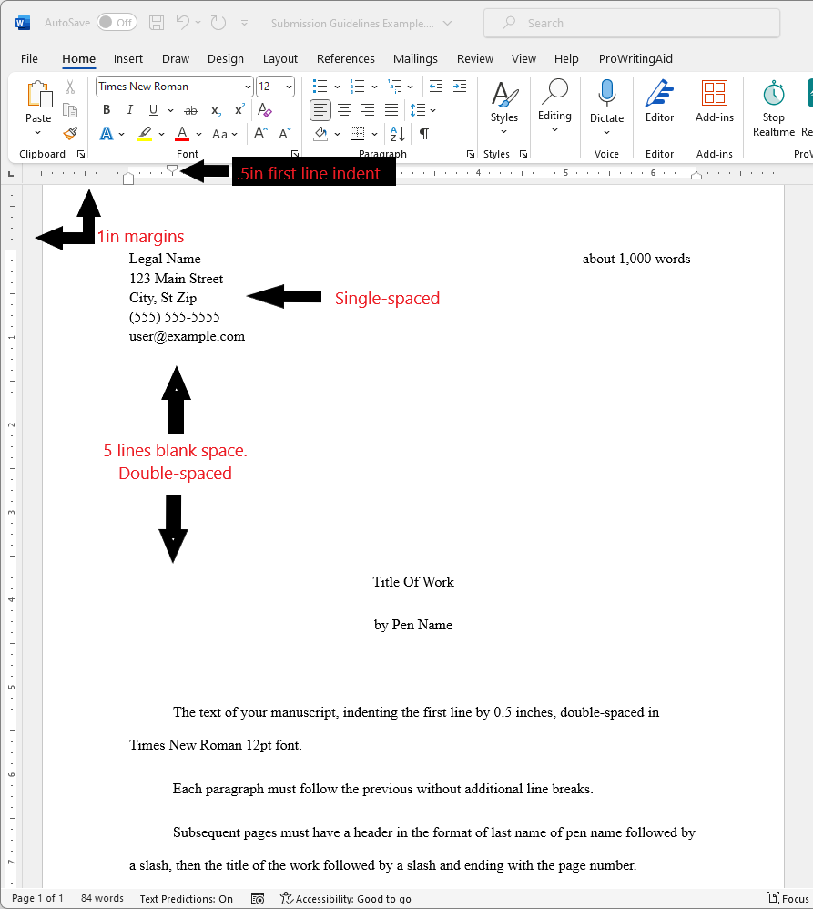Open the References ribbon tab
Screen dimensions: 813x909
[345, 58]
